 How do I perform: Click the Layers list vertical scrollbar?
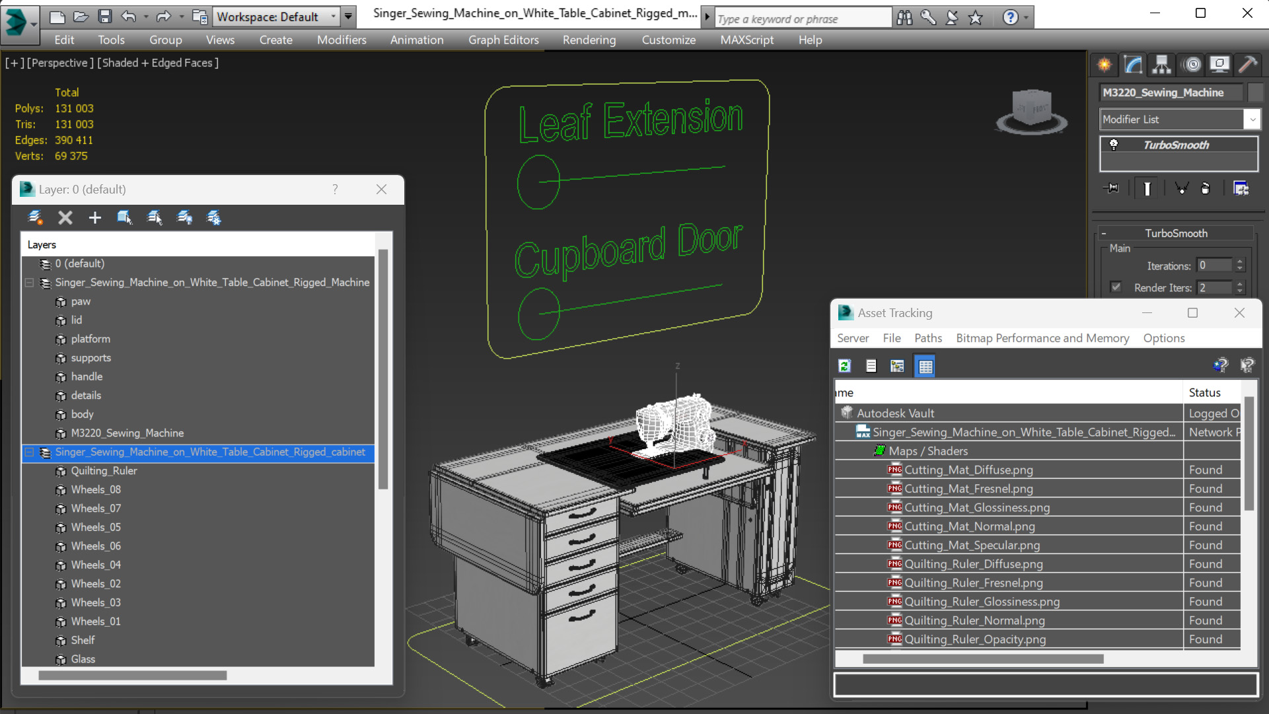(382, 369)
